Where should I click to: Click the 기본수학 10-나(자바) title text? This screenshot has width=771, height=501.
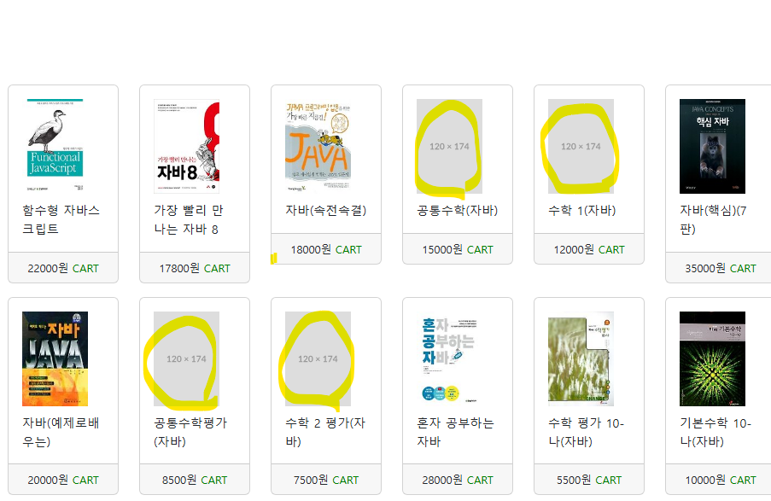716,432
